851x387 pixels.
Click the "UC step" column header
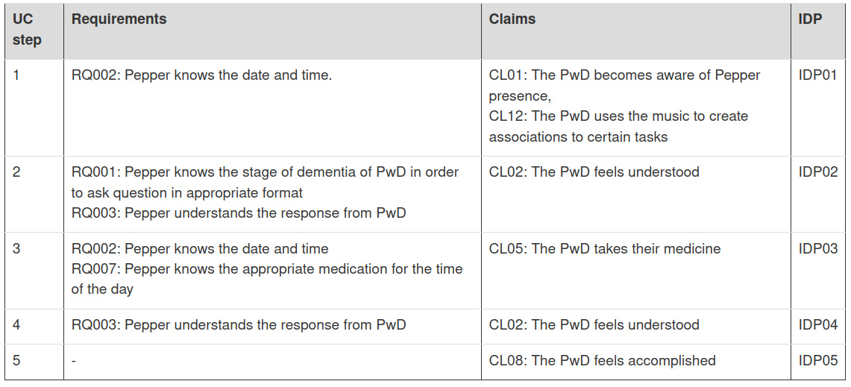click(27, 30)
